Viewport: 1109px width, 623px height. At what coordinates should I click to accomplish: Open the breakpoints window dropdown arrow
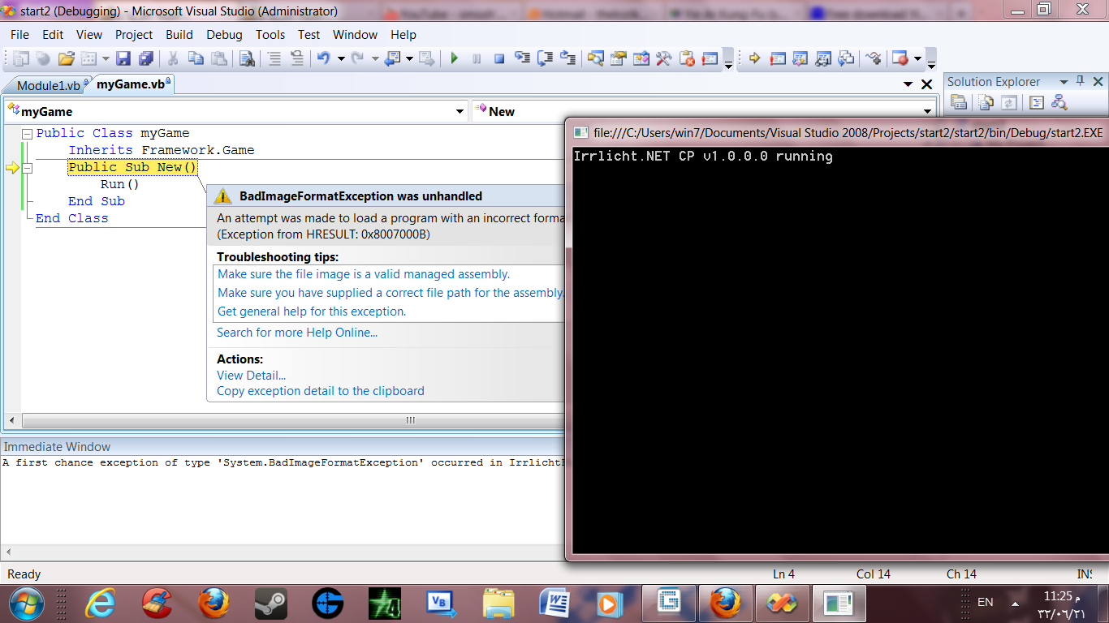pos(917,58)
